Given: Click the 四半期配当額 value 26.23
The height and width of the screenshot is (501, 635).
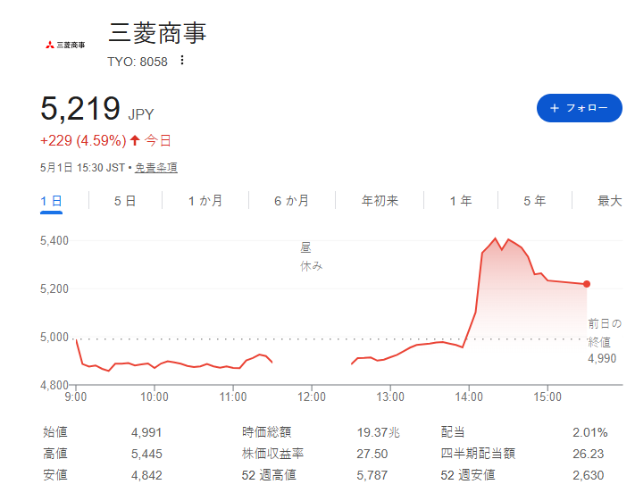Looking at the screenshot, I should 588,454.
